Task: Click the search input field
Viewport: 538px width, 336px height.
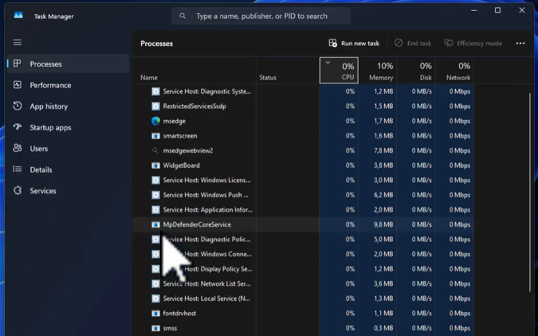Action: click(x=261, y=16)
